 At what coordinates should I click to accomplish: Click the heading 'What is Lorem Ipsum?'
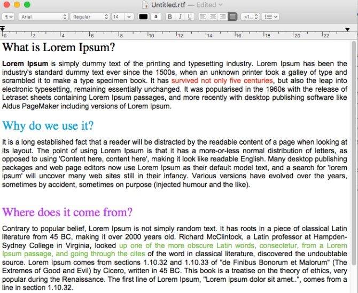tap(59, 47)
